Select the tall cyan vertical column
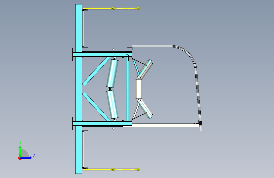 [79, 89]
